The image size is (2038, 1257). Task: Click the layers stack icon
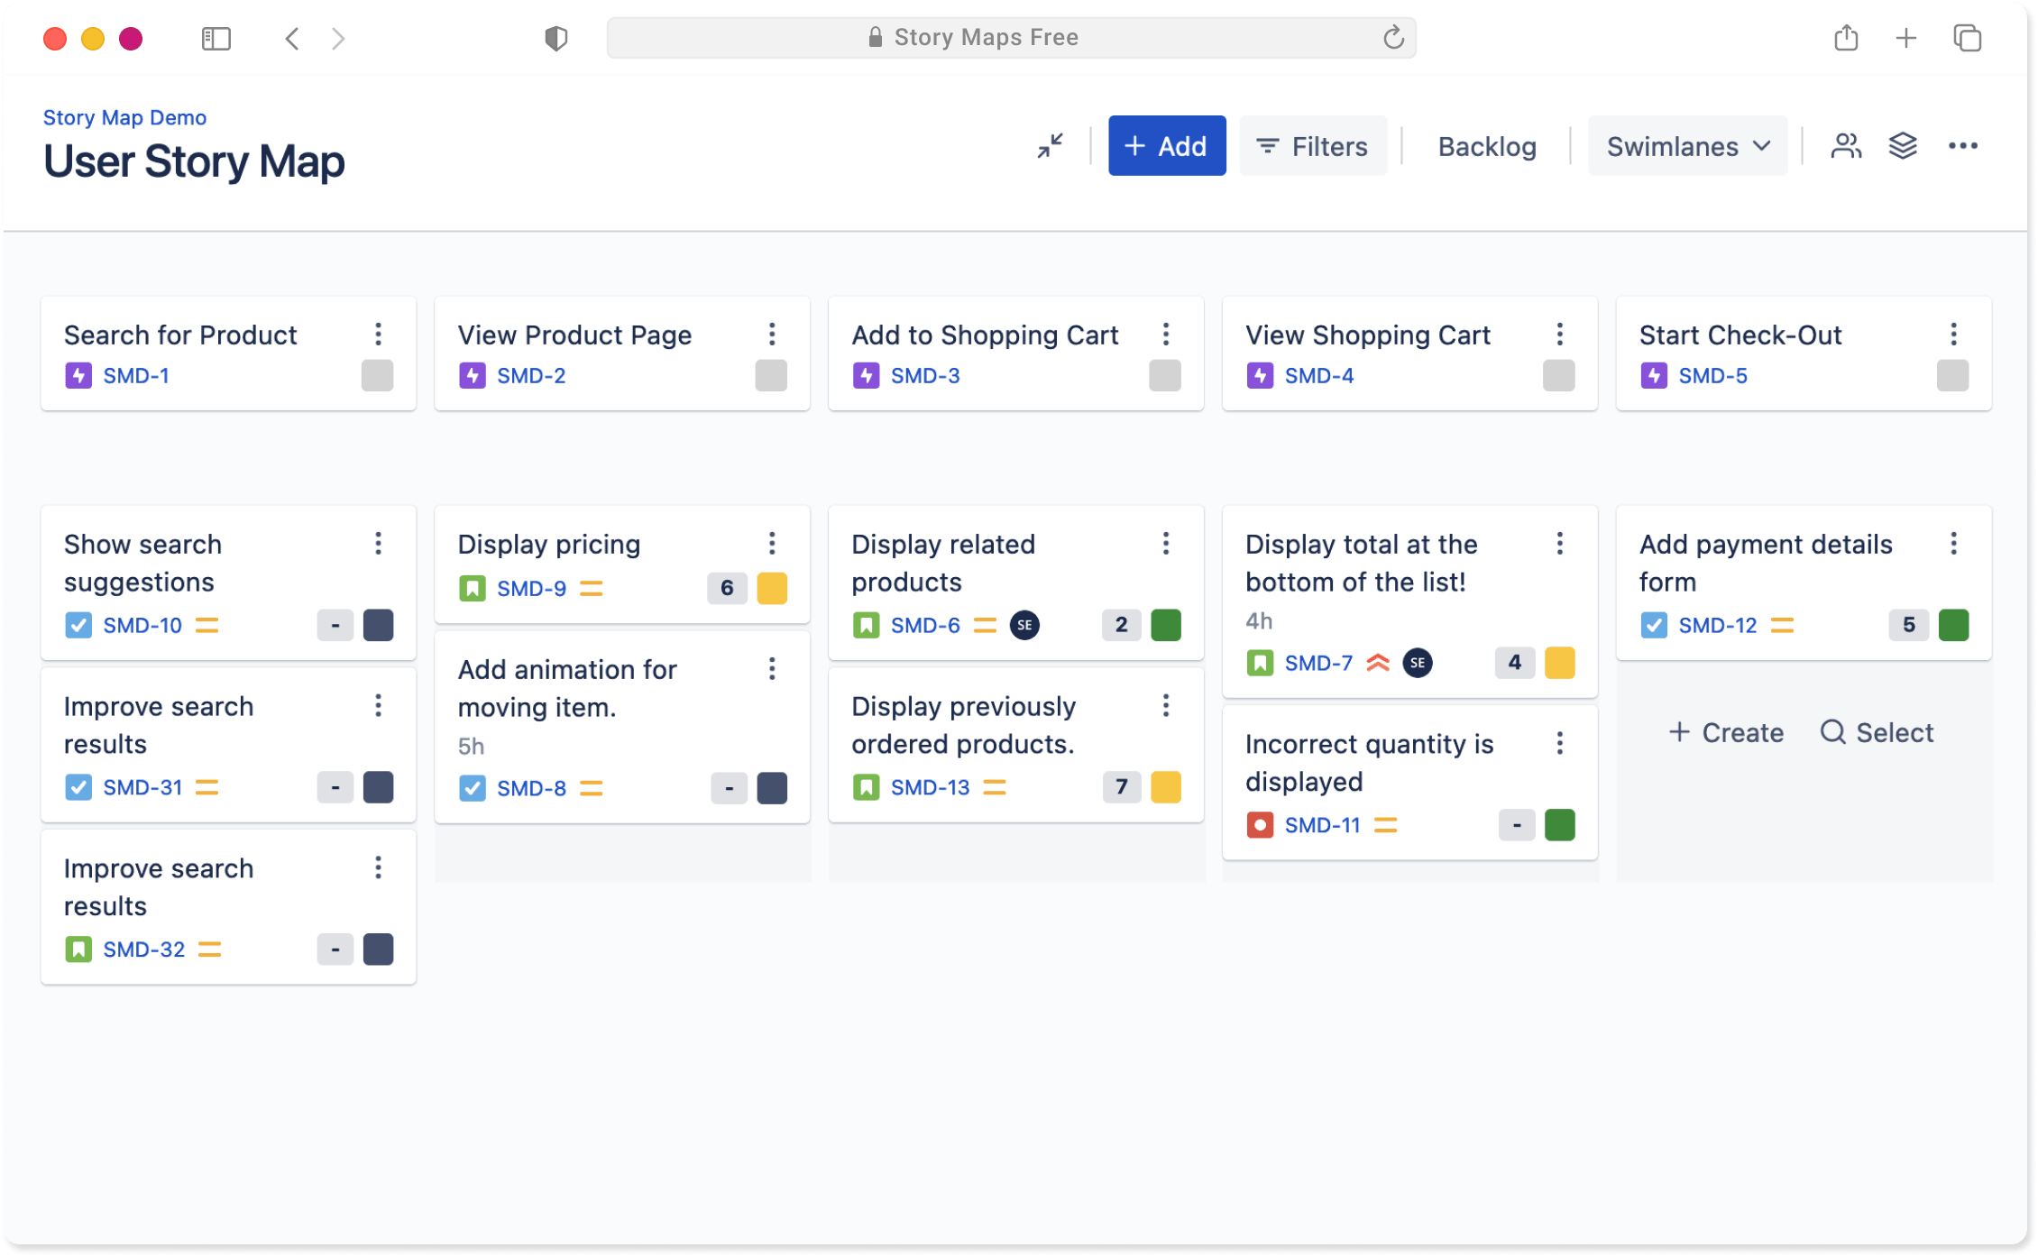pos(1903,146)
